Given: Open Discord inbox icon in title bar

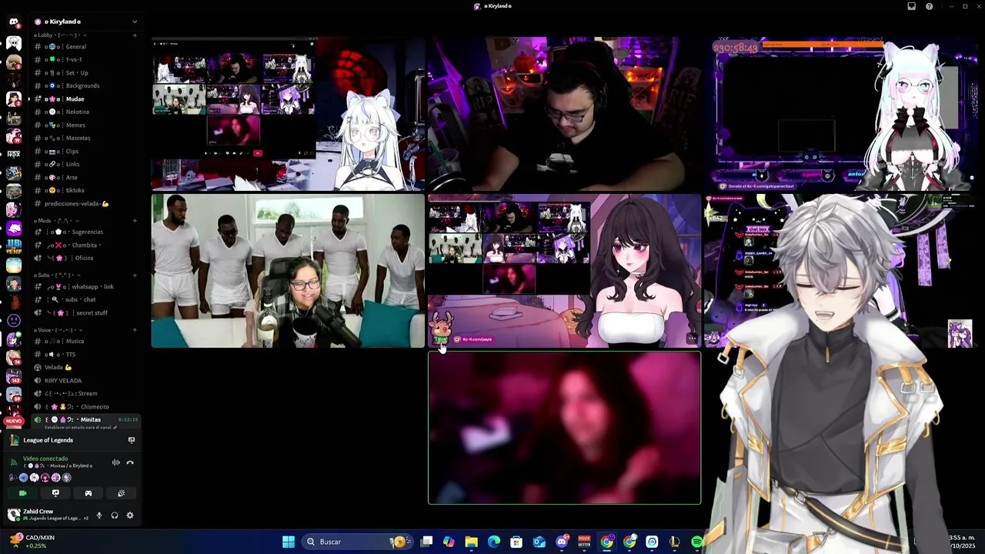Looking at the screenshot, I should [x=911, y=6].
